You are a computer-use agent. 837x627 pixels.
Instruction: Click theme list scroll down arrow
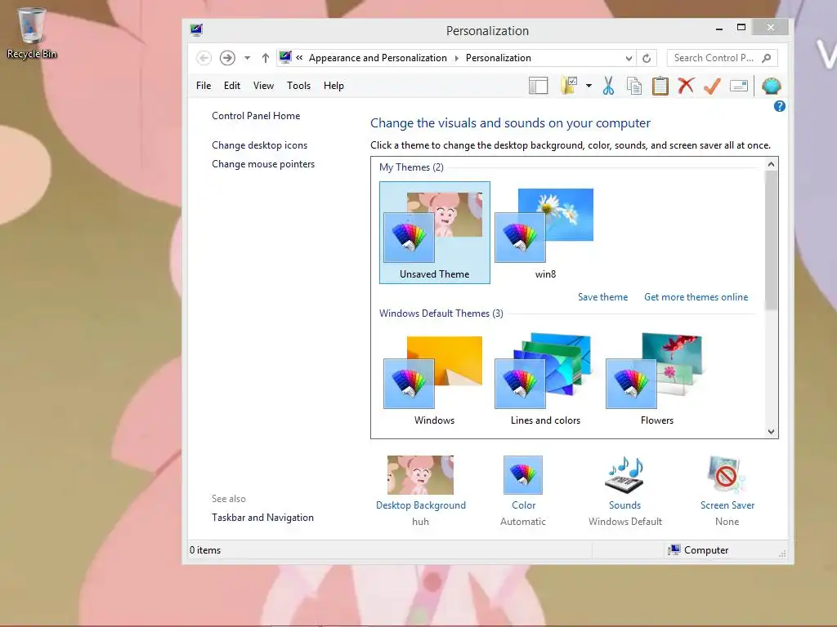click(x=771, y=432)
